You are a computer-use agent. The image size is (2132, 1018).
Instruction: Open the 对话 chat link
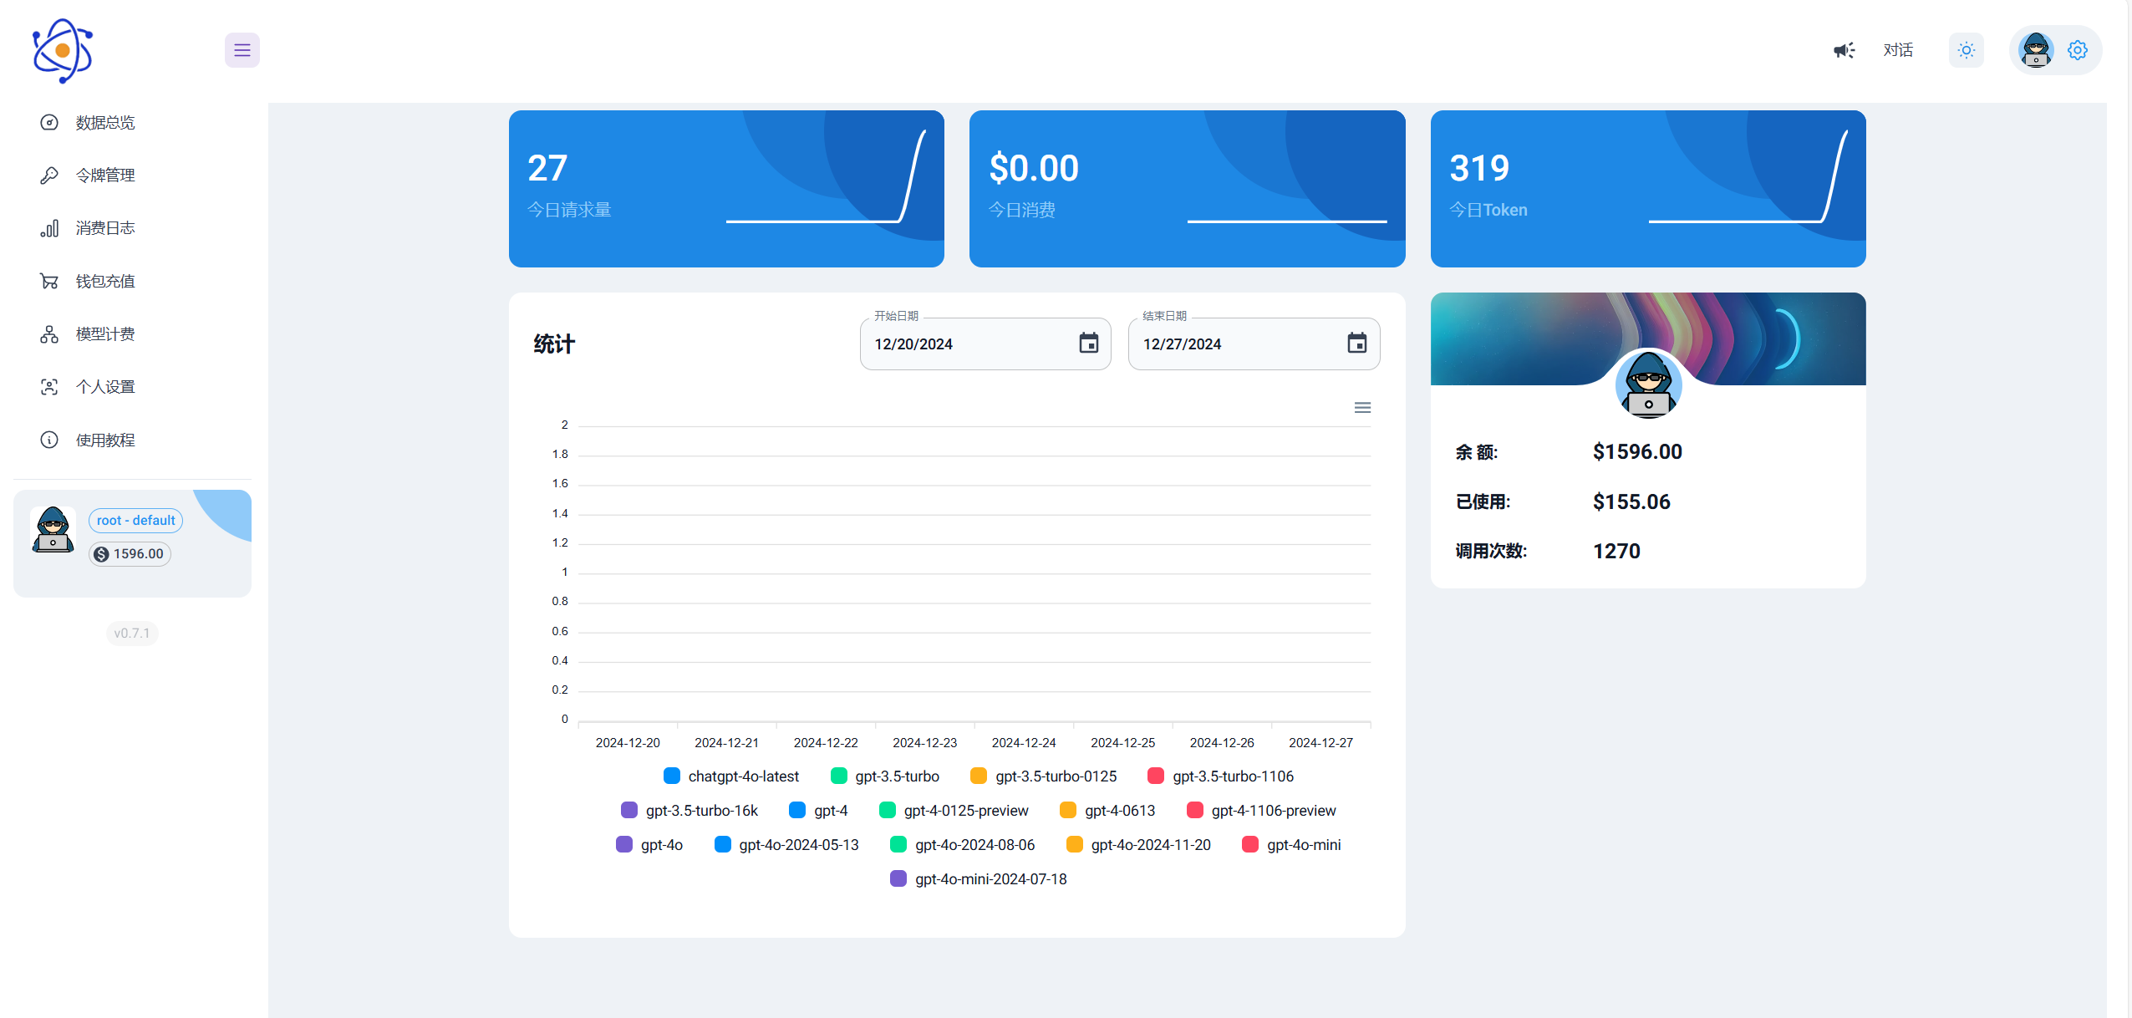click(x=1898, y=50)
